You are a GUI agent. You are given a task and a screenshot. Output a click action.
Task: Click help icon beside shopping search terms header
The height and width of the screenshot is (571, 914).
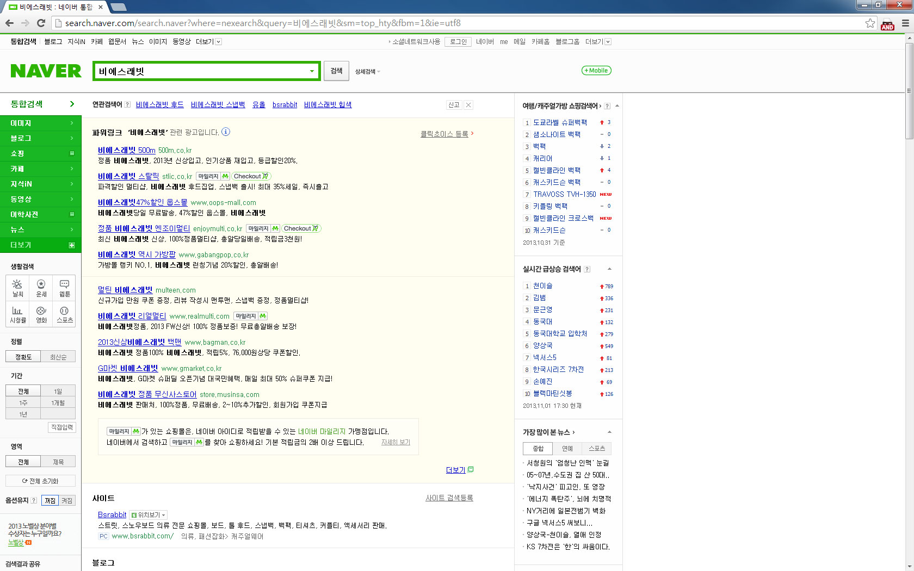[x=607, y=106]
